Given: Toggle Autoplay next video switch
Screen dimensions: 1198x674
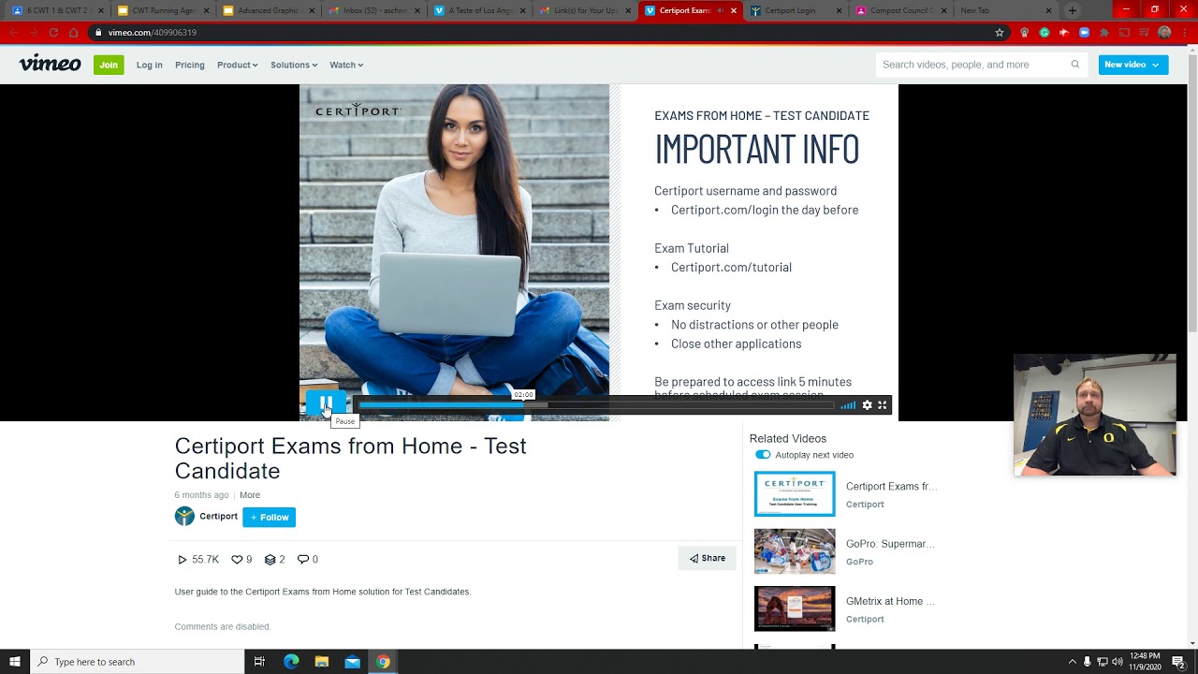Looking at the screenshot, I should tap(763, 455).
